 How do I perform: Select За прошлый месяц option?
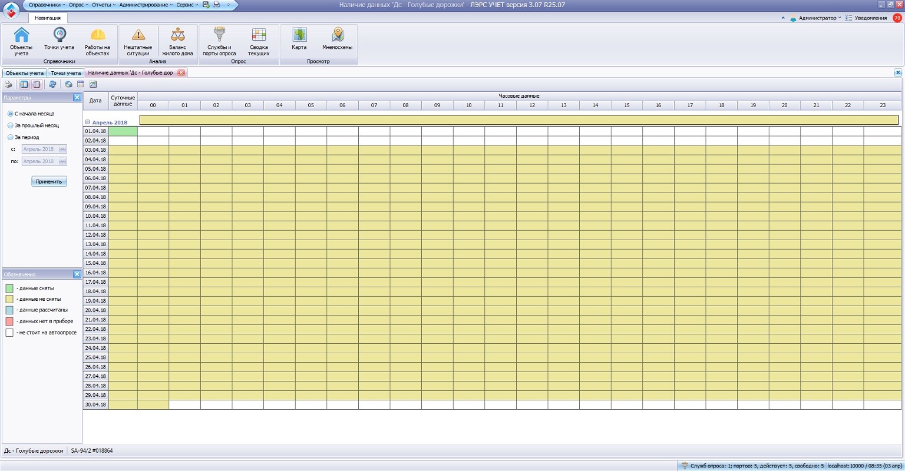pos(33,125)
